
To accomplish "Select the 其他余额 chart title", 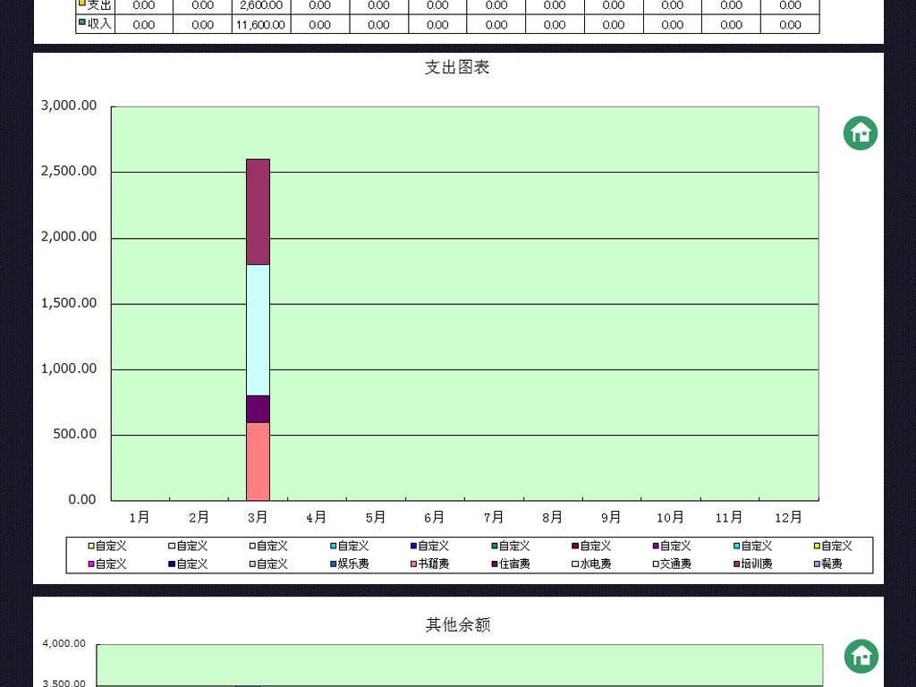I will click(458, 624).
